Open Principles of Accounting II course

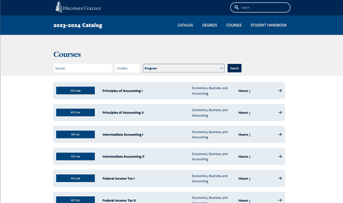click(123, 112)
